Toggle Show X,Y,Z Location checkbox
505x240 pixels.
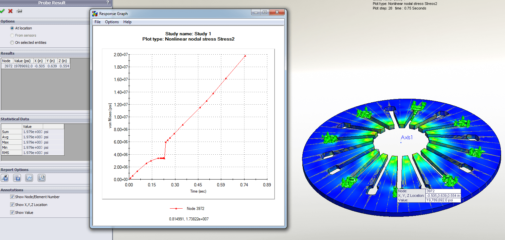[12, 205]
